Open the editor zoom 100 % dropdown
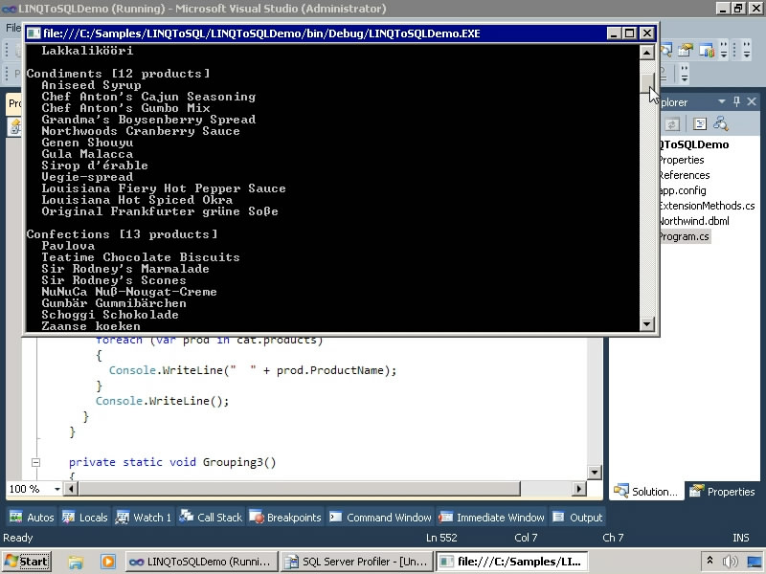This screenshot has width=766, height=574. (57, 489)
